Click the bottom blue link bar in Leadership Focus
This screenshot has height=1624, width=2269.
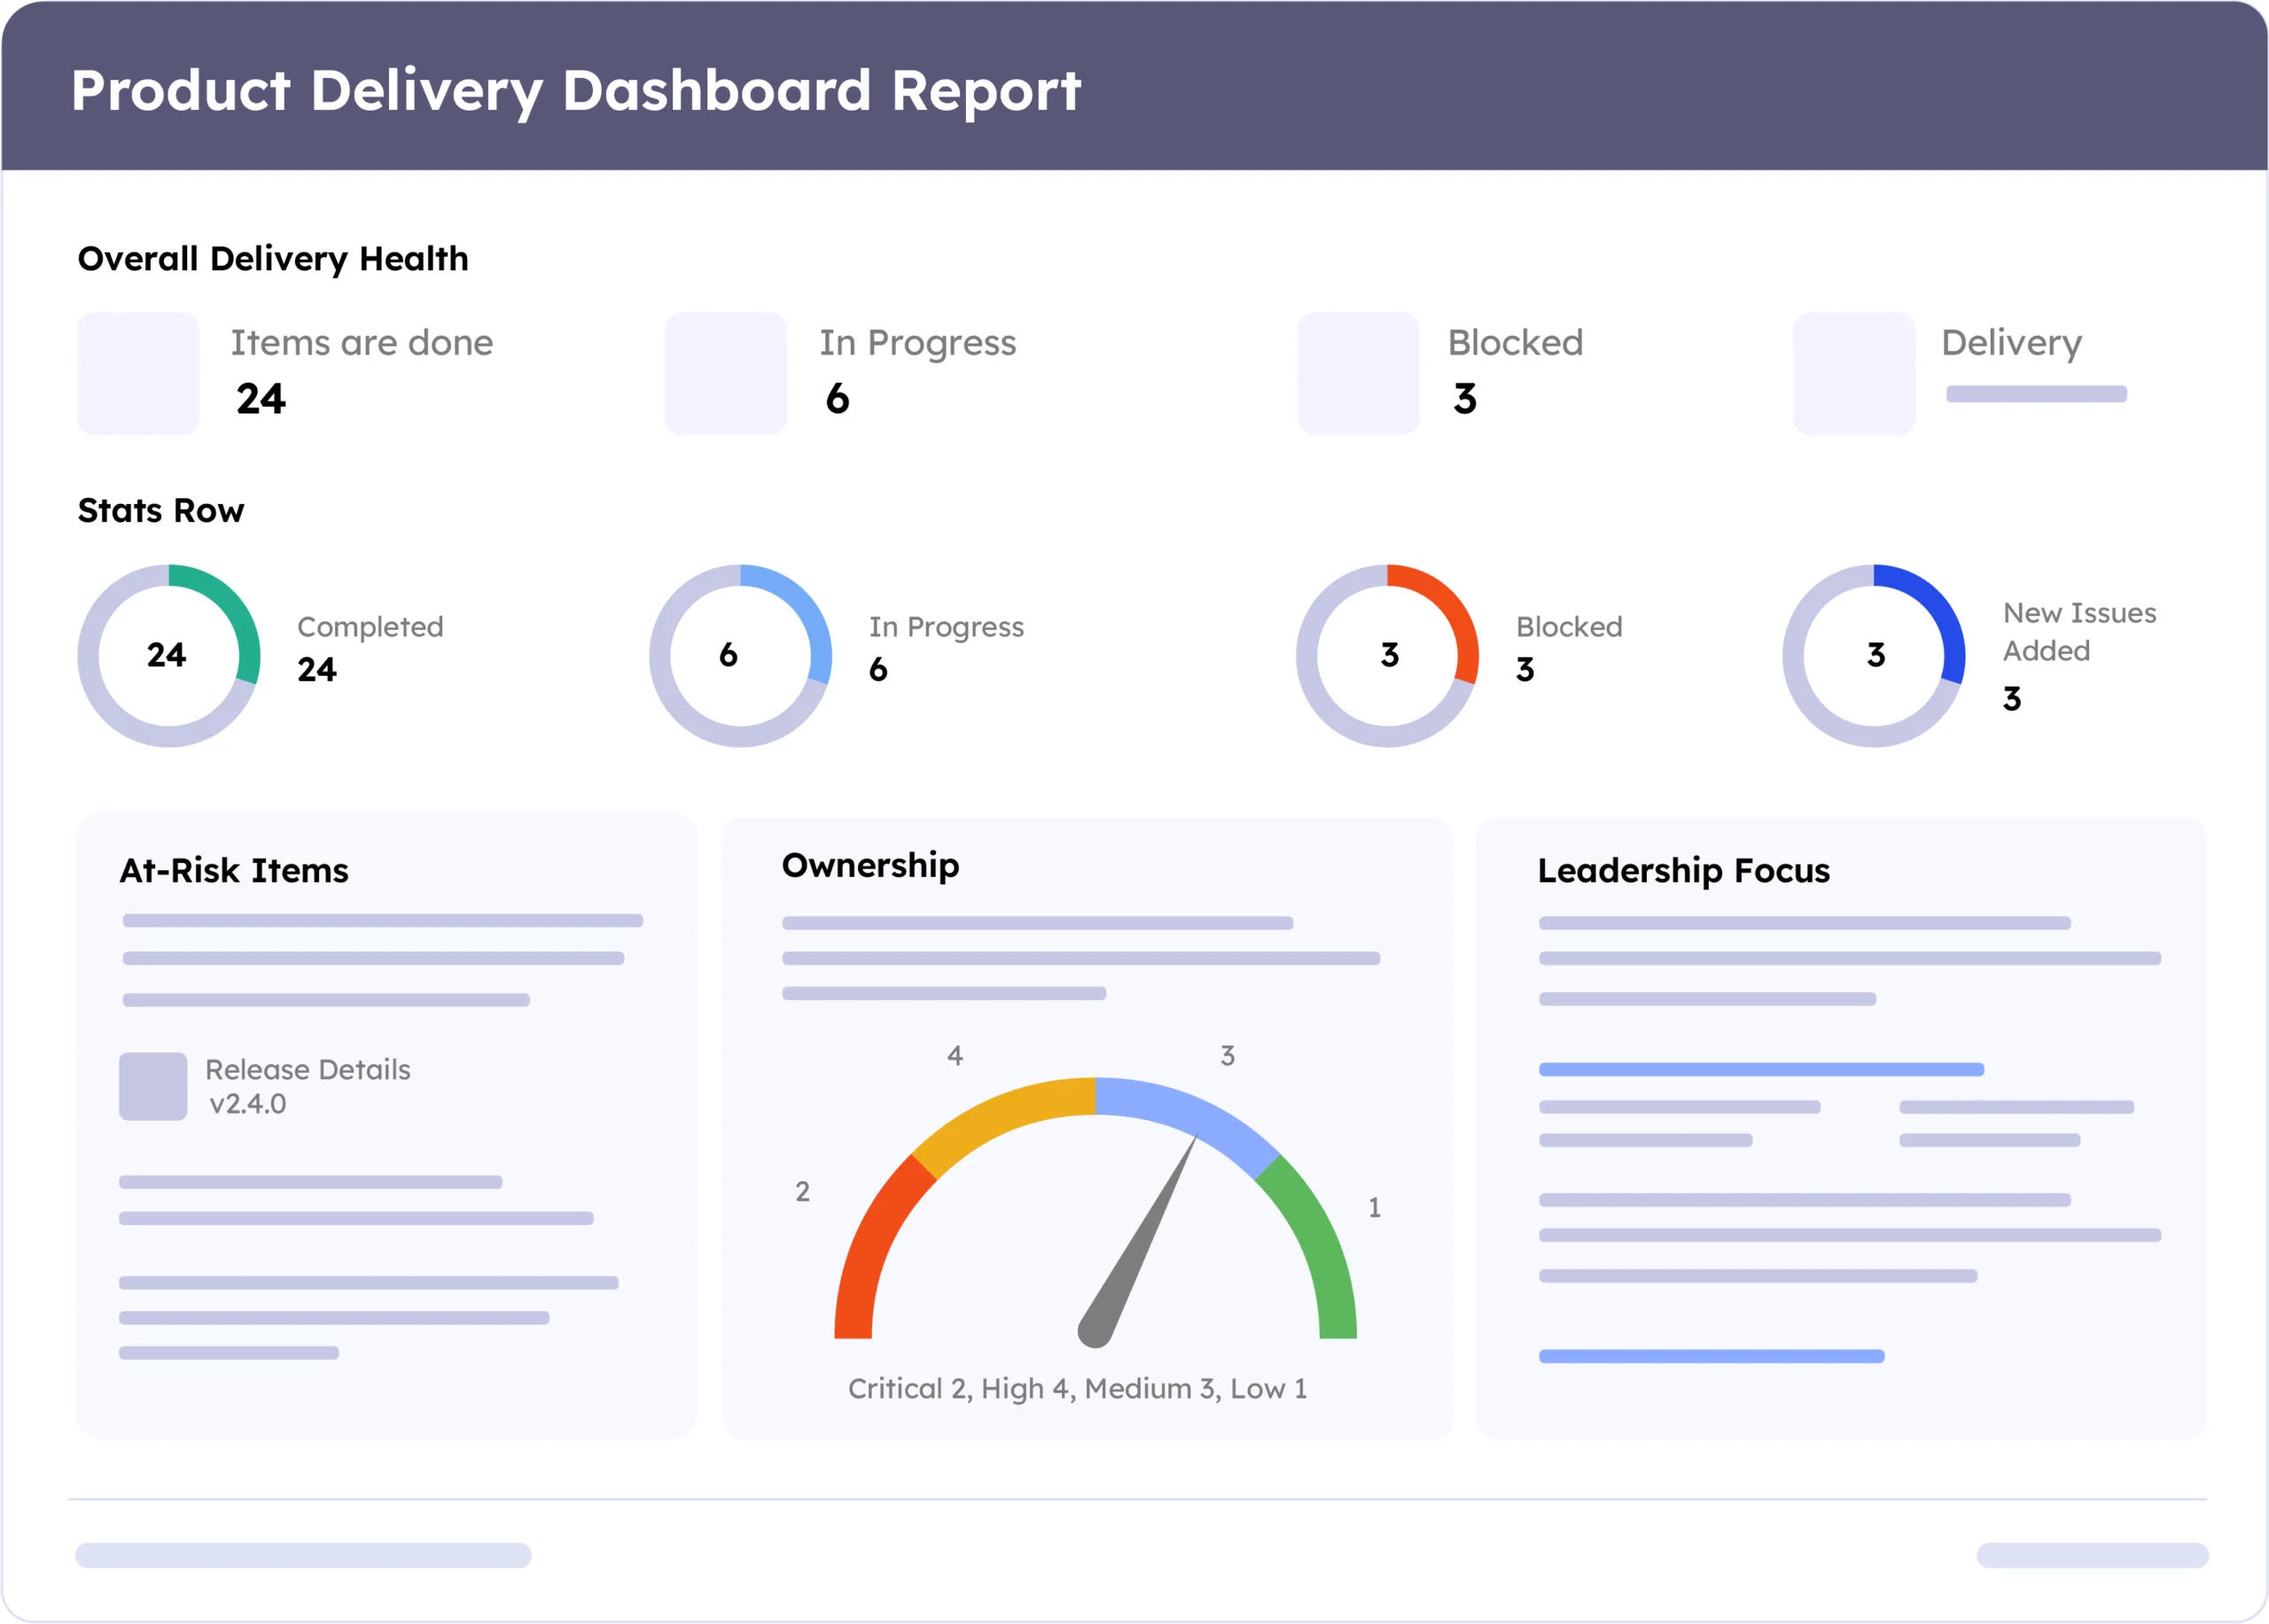[1711, 1357]
